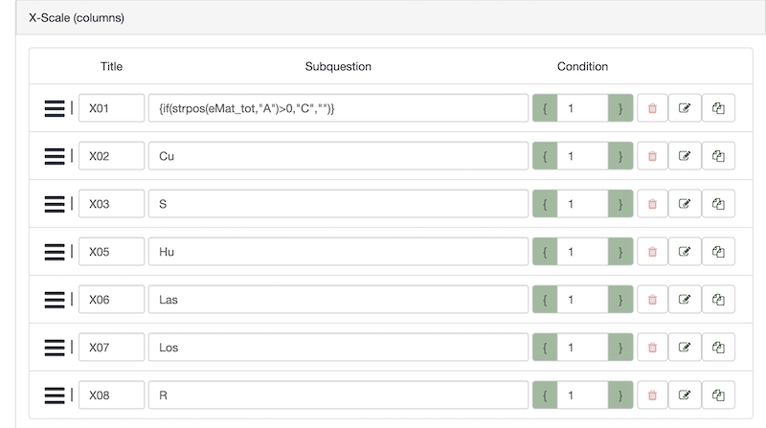Copy the X03 subquestion row
The height and width of the screenshot is (428, 766).
718,204
